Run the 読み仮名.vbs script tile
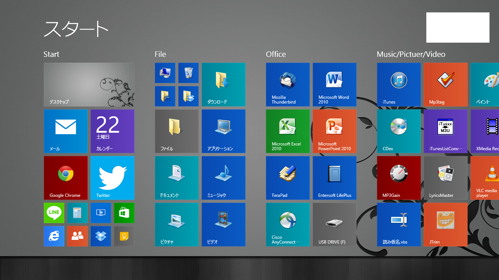Screen dimensions: 499x280 click(399, 225)
